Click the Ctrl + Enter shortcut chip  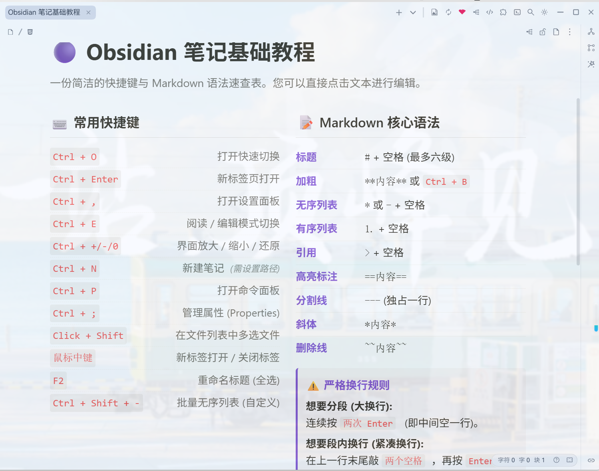(x=86, y=179)
